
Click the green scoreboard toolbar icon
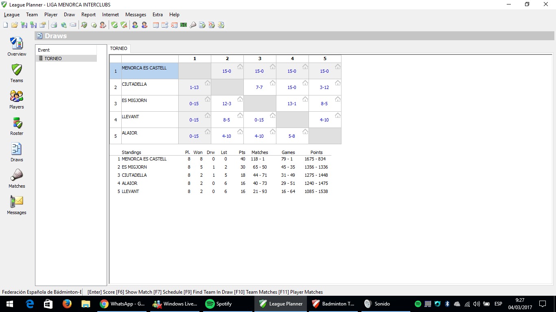click(x=184, y=25)
